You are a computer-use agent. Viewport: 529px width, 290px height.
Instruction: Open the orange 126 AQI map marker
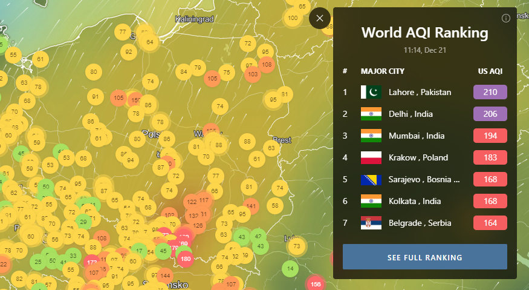tap(198, 225)
